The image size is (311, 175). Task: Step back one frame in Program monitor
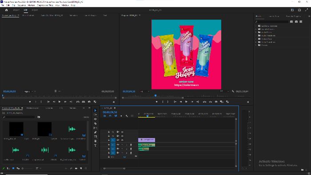click(181, 102)
